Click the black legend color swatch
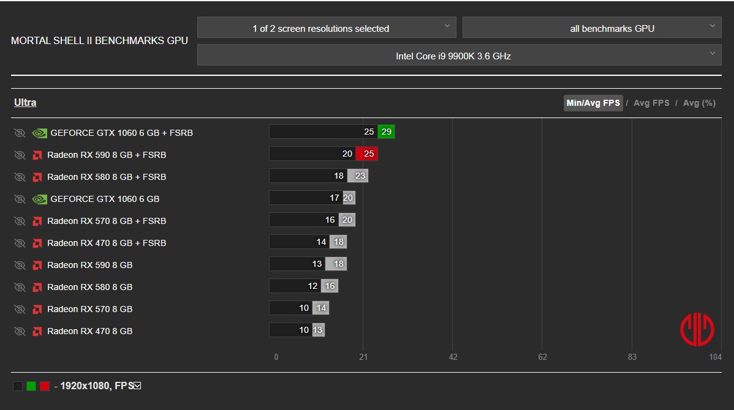The image size is (734, 410). pos(18,386)
